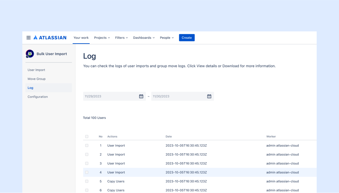Click the Atlassian logo
The image size is (339, 193).
[50, 38]
